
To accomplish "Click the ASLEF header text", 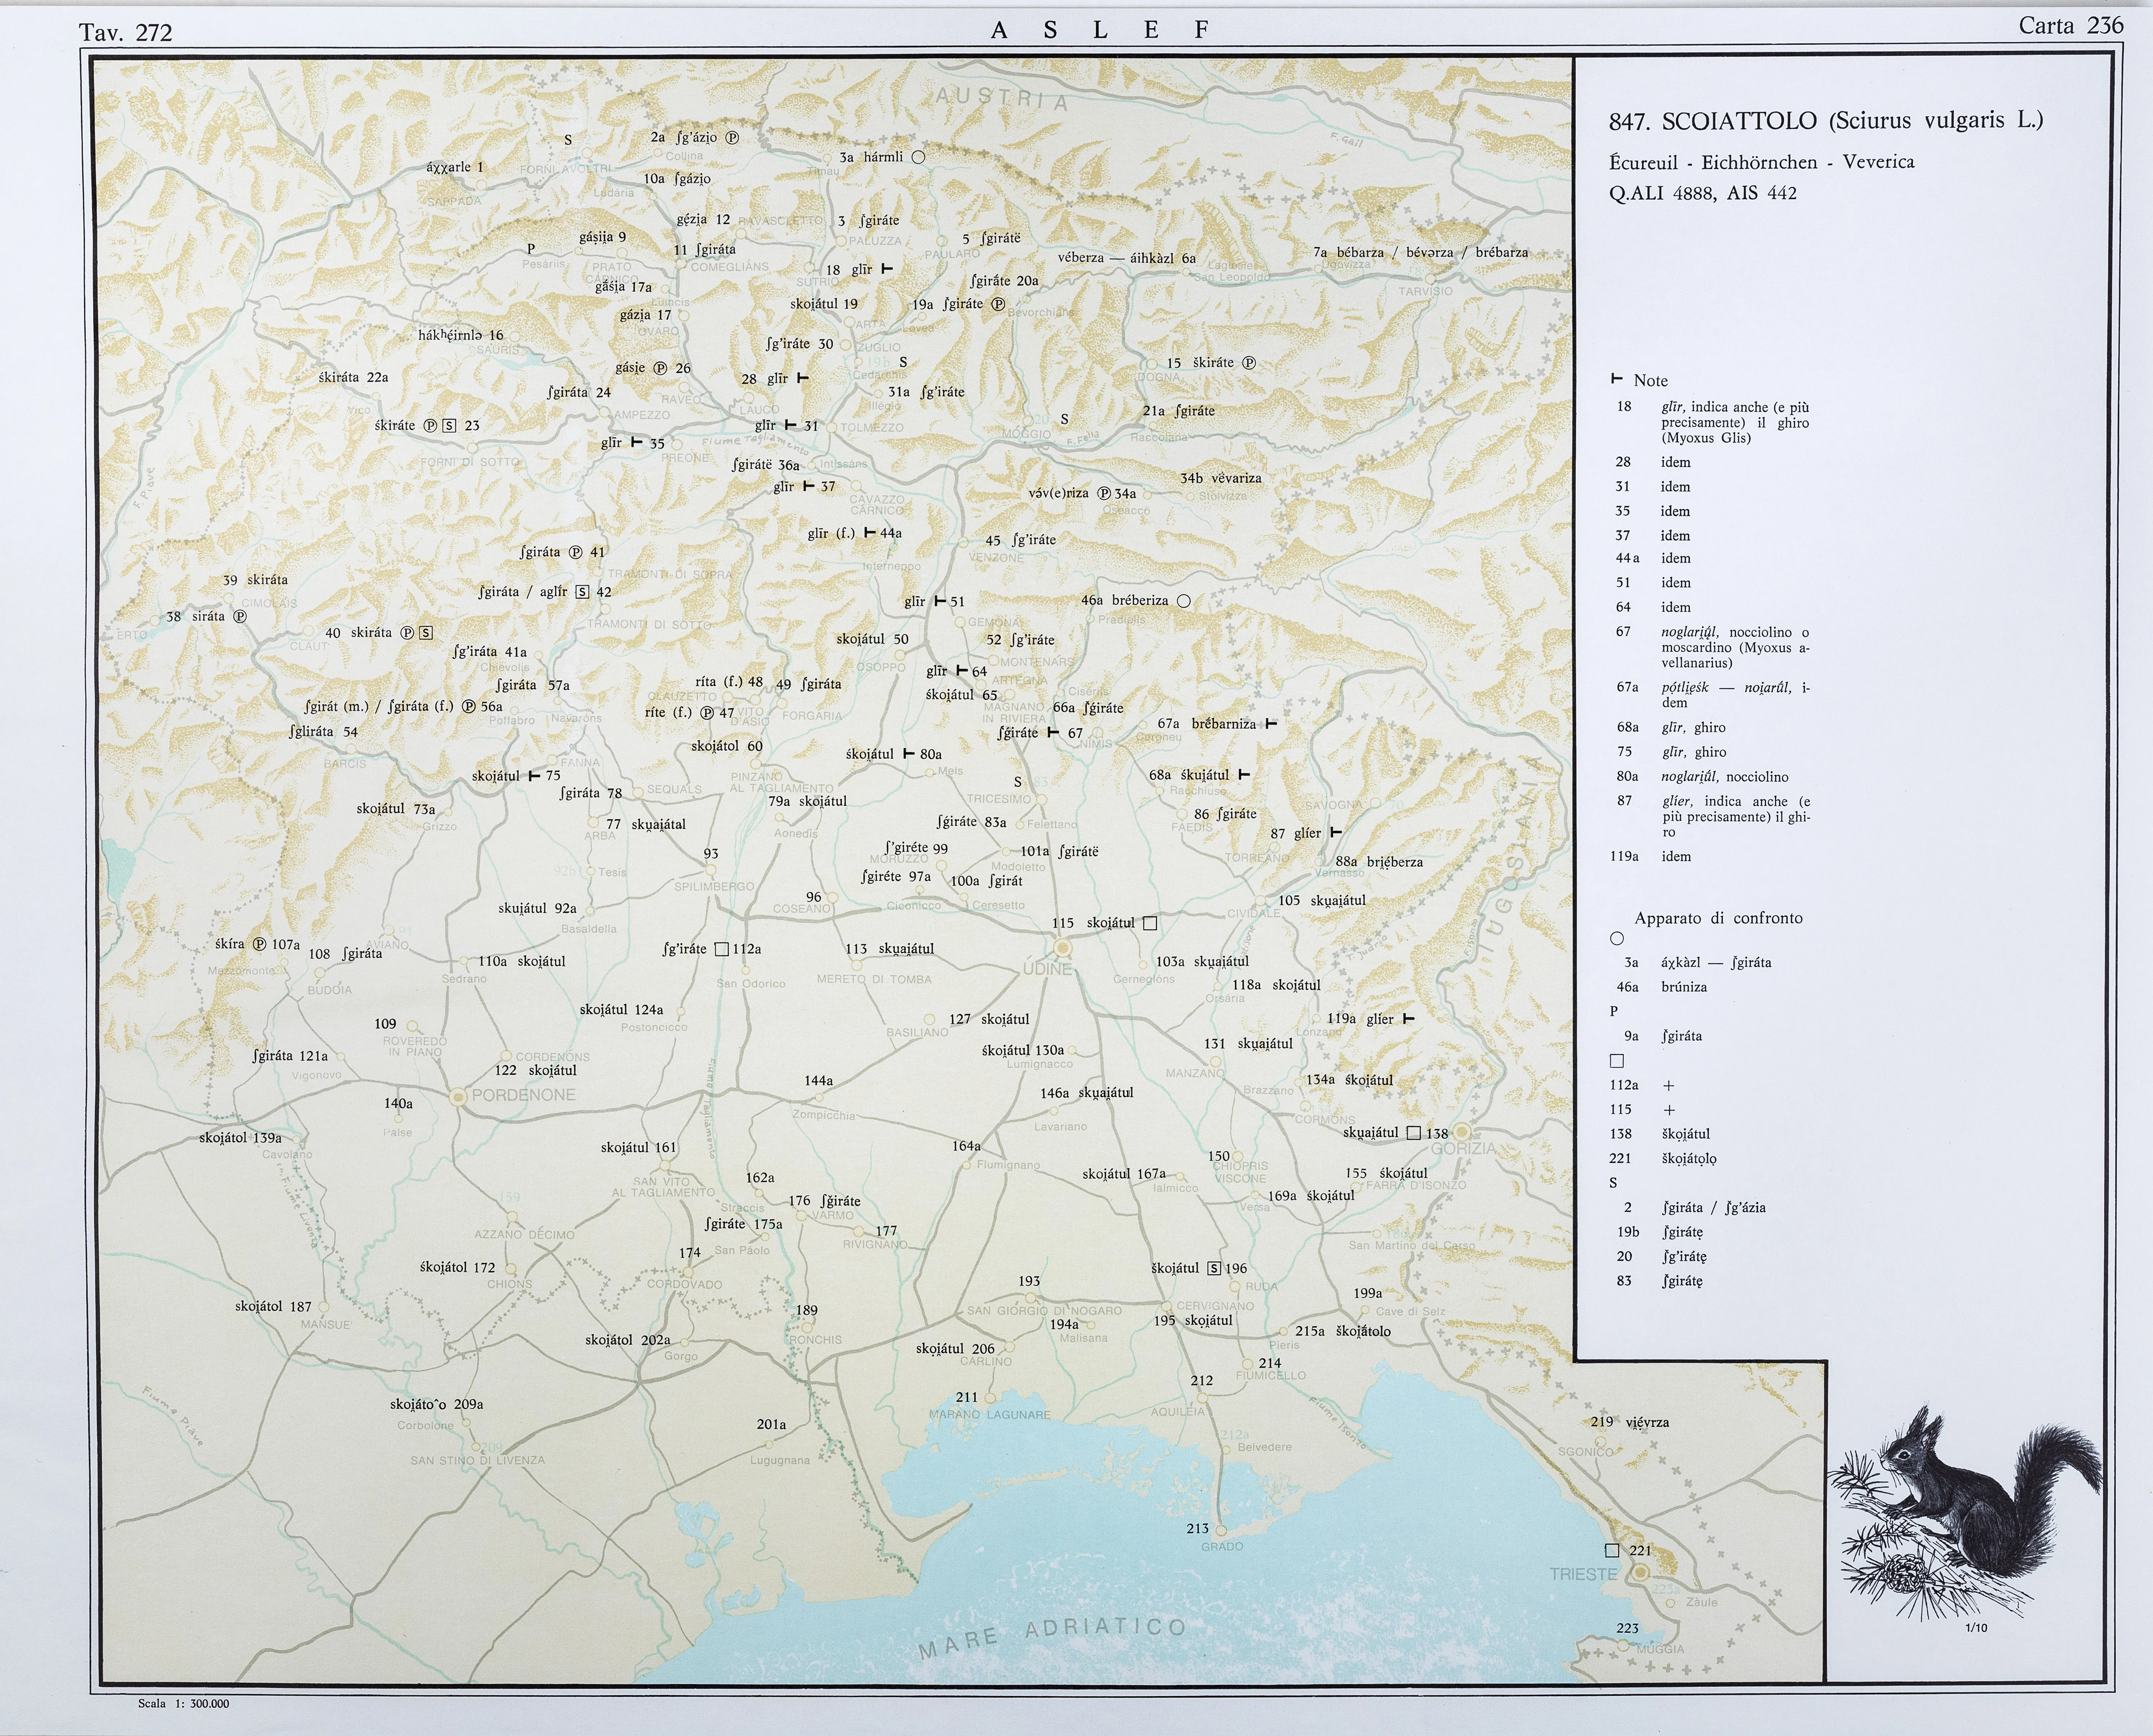I will pos(1100,30).
